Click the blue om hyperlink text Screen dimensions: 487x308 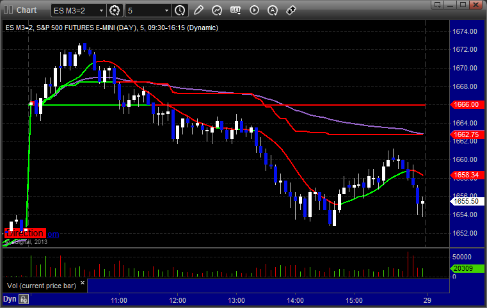coord(53,234)
